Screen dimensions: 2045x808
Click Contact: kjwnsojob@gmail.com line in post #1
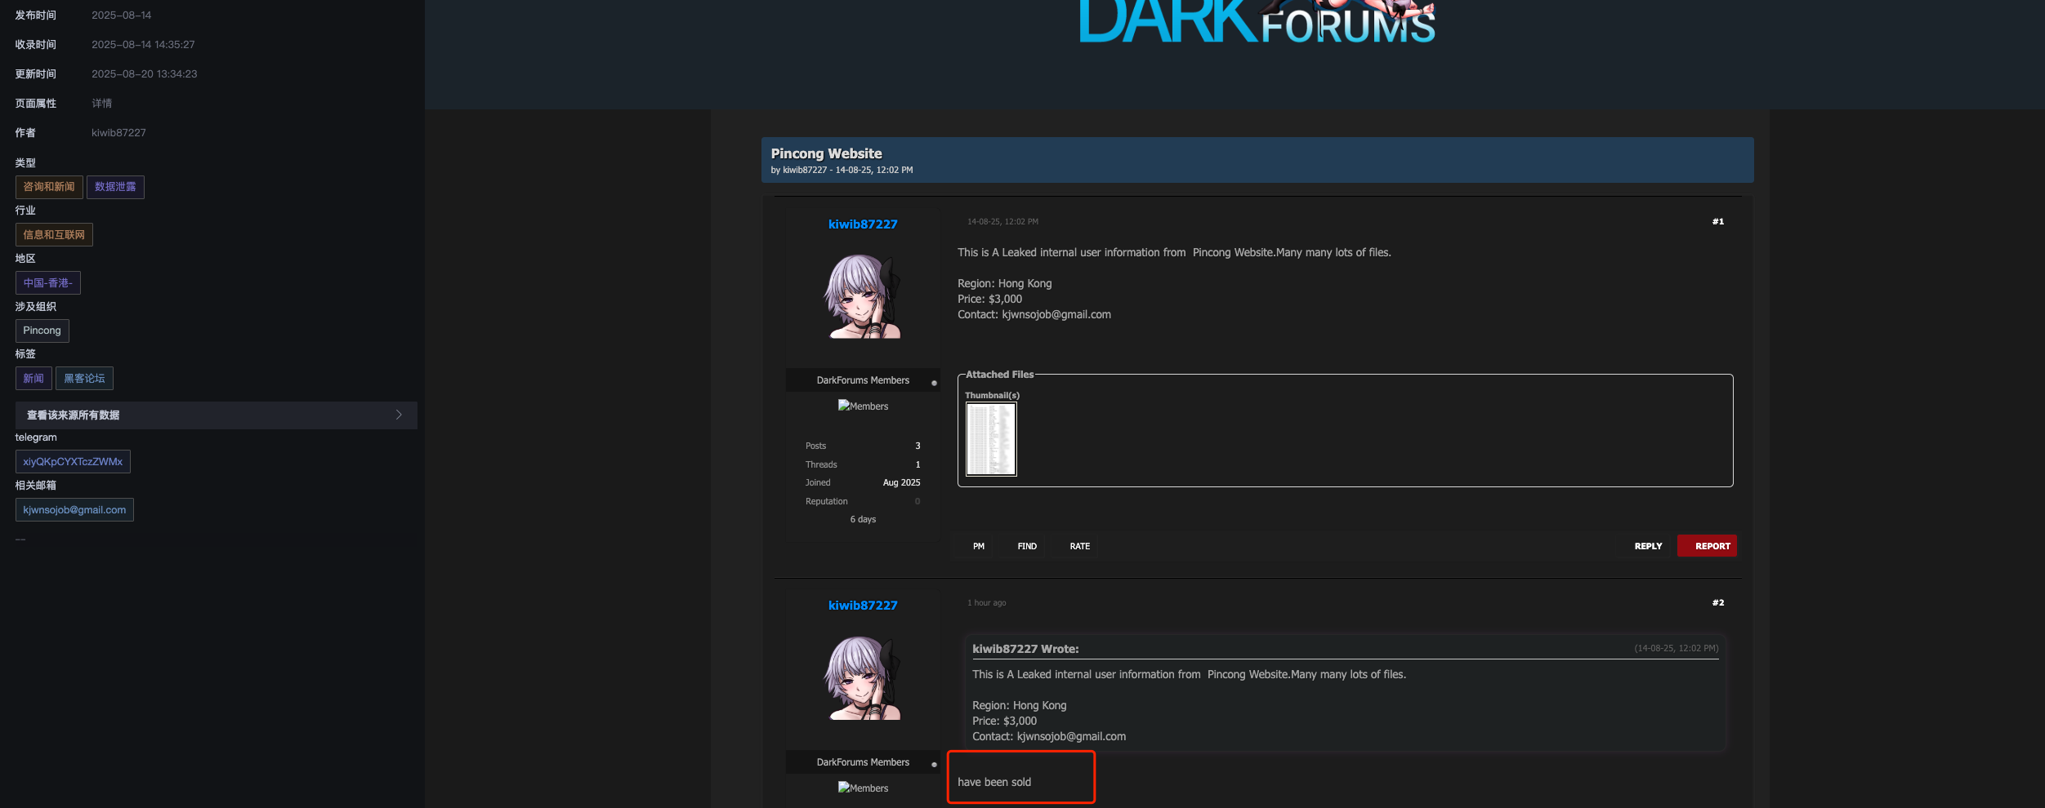(x=1034, y=315)
